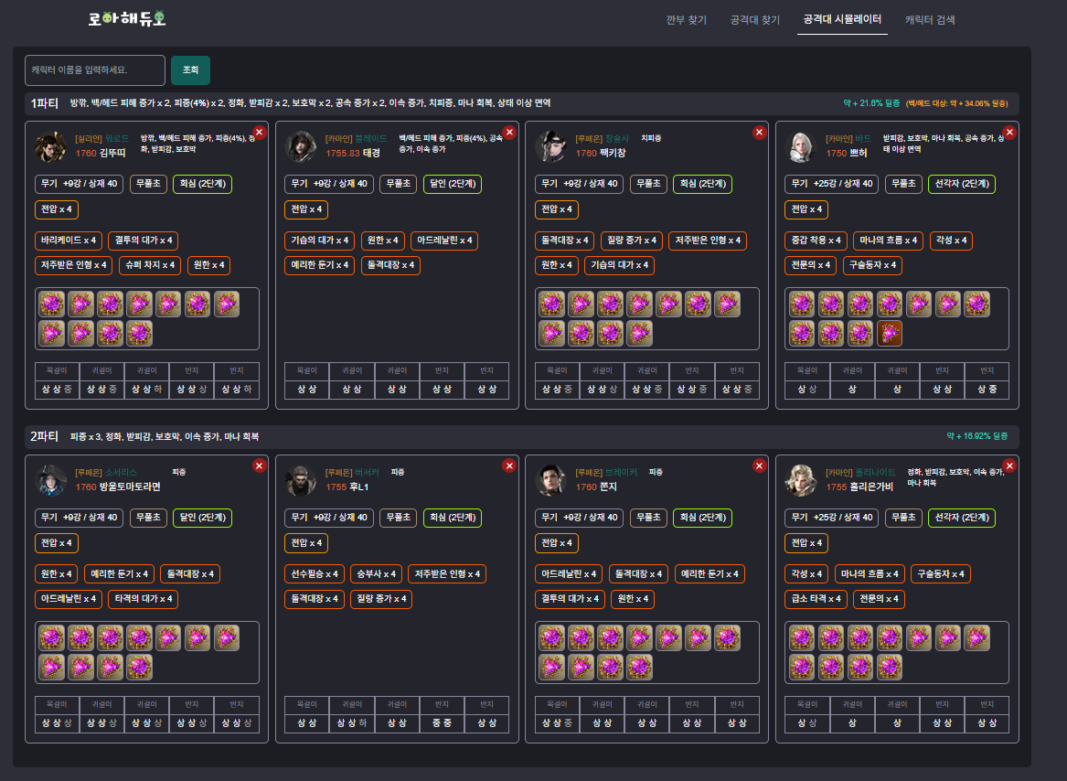This screenshot has width=1067, height=781.
Task: Click 선각자 (2단계) badge on 홀리은가비's card
Action: pos(961,518)
